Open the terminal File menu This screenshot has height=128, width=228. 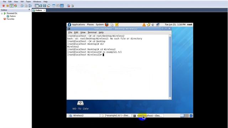[x=70, y=32]
